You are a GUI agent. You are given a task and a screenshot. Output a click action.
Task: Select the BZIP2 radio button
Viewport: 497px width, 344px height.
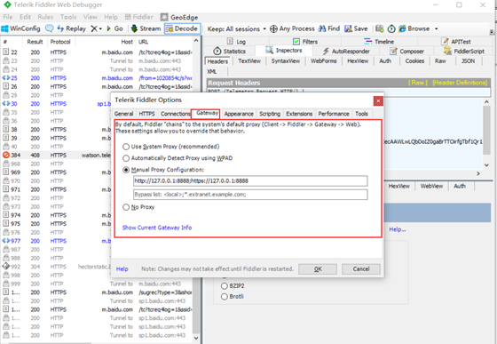coord(225,286)
